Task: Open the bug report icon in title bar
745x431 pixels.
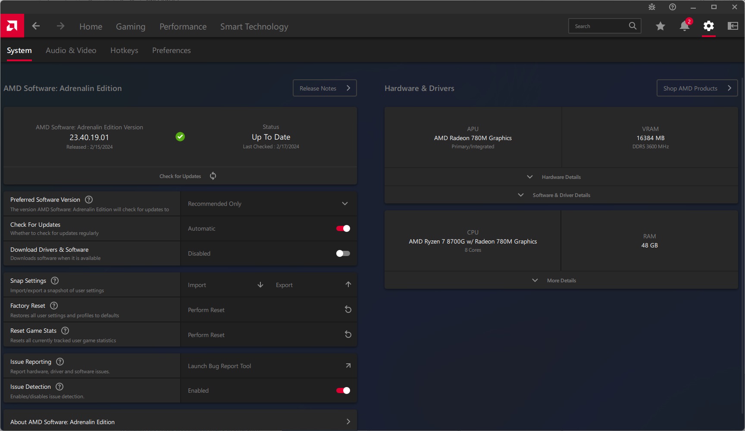Action: (652, 7)
